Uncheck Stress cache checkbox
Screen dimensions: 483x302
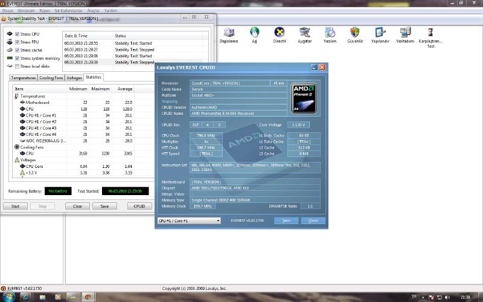click(18, 50)
